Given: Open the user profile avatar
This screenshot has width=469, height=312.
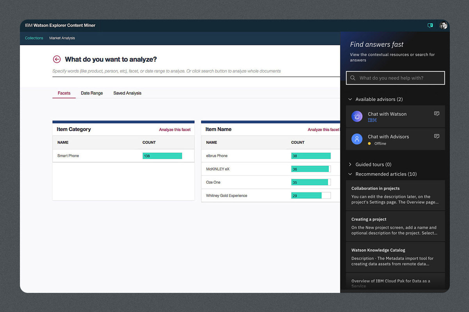Looking at the screenshot, I should pos(443,26).
